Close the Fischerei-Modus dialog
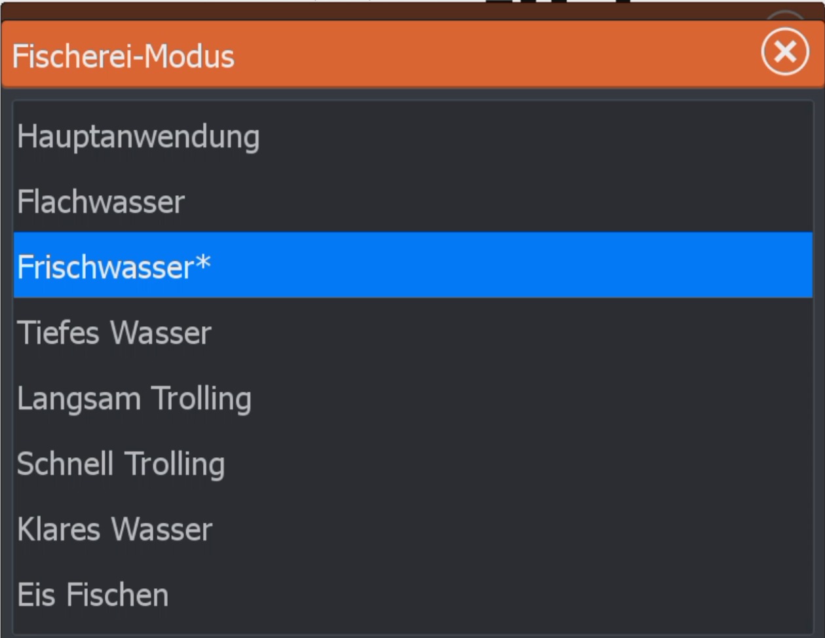The width and height of the screenshot is (825, 638). 784,52
